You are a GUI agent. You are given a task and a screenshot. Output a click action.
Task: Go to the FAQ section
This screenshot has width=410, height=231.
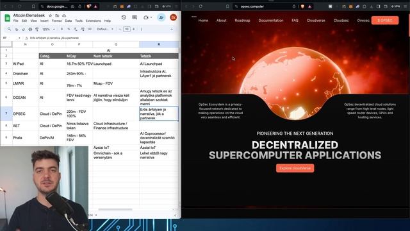coord(295,21)
